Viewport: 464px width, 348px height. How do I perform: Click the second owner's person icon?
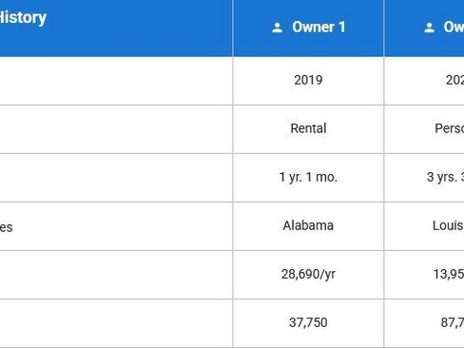click(x=429, y=28)
